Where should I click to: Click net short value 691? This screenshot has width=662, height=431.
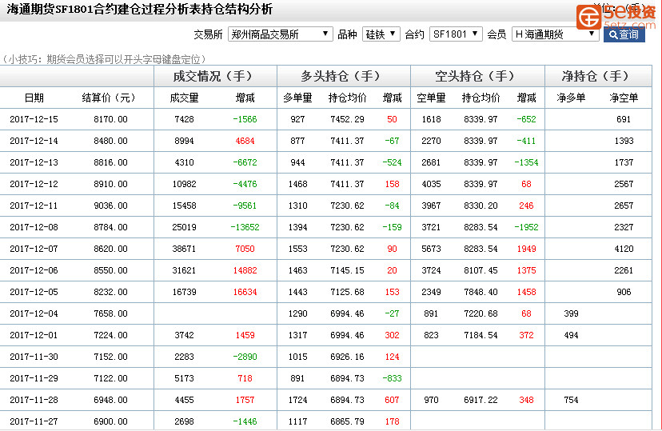click(x=624, y=119)
